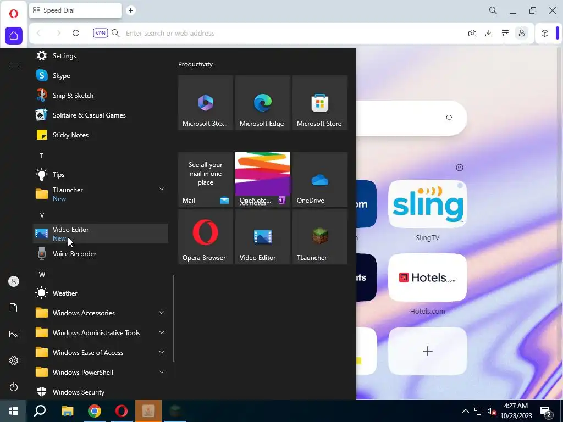Reload the page in Opera
This screenshot has height=422, width=563.
click(76, 33)
